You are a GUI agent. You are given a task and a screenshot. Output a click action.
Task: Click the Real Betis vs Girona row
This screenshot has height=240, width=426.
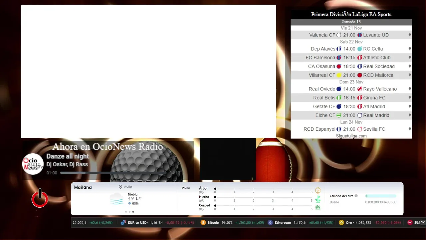click(351, 98)
